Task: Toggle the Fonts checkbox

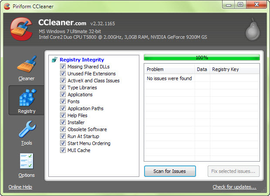Action: pos(63,101)
